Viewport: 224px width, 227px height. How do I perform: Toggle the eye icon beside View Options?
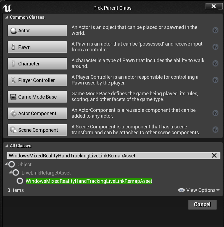(x=181, y=190)
